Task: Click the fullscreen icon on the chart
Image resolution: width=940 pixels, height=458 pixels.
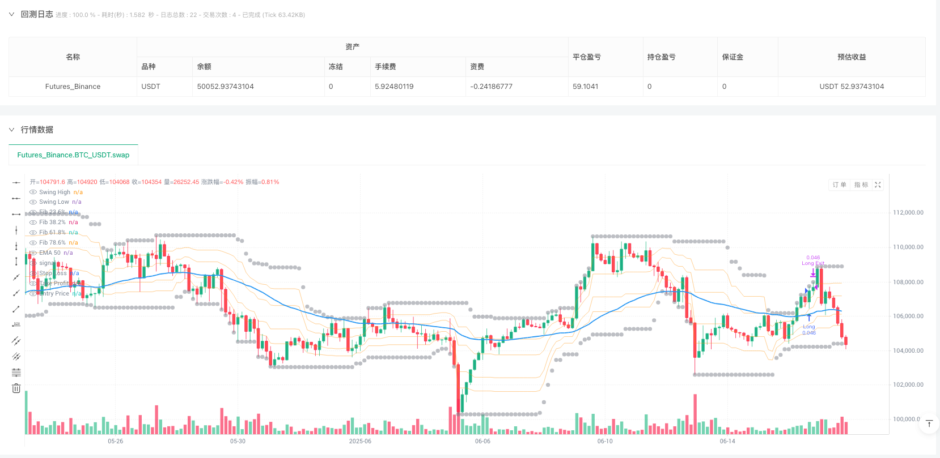Action: (x=878, y=185)
